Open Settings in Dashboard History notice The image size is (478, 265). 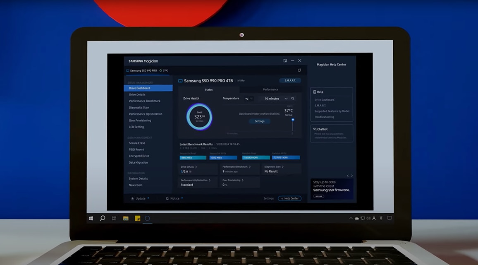[x=259, y=121]
